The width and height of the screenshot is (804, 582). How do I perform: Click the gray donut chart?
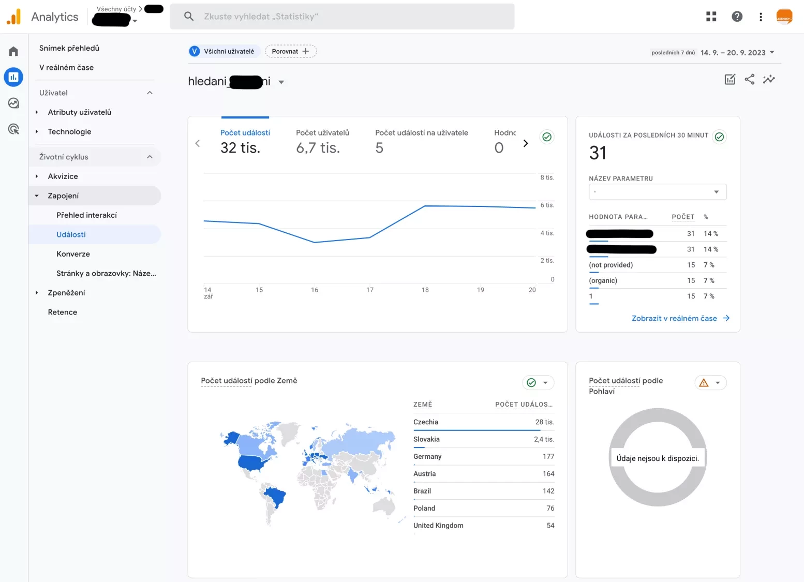tap(658, 457)
